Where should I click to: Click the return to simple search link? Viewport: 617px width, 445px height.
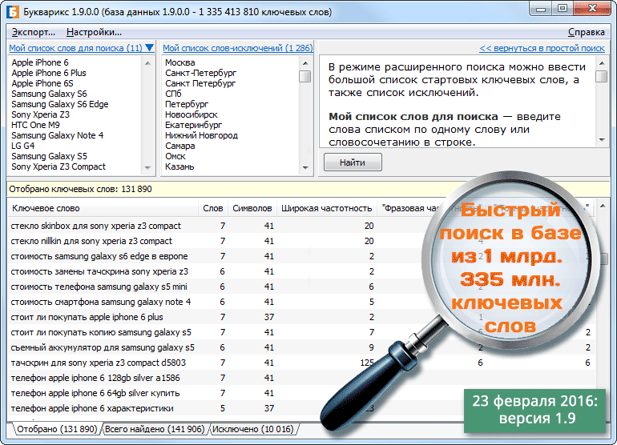pos(542,48)
